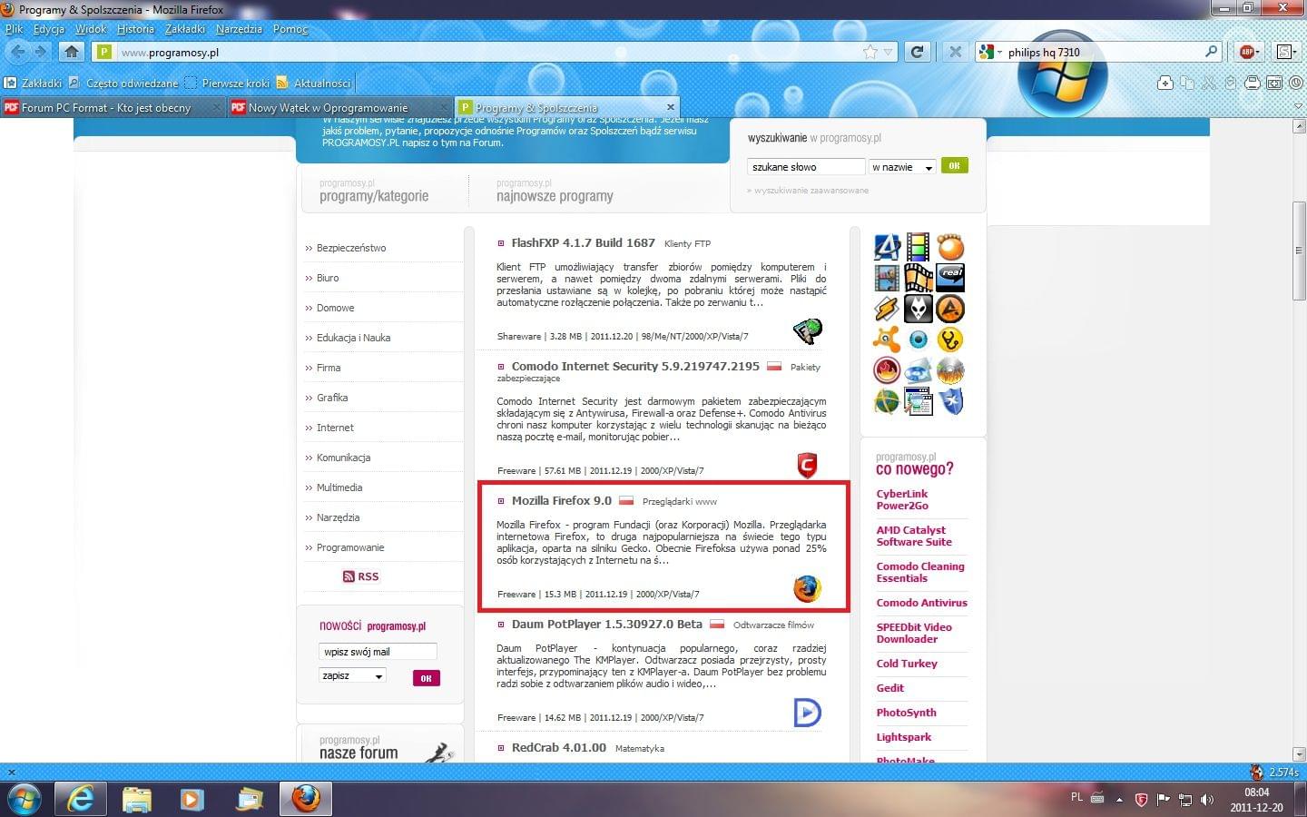Click the RealPlayer icon in the program grid
This screenshot has width=1307, height=817.
(950, 277)
